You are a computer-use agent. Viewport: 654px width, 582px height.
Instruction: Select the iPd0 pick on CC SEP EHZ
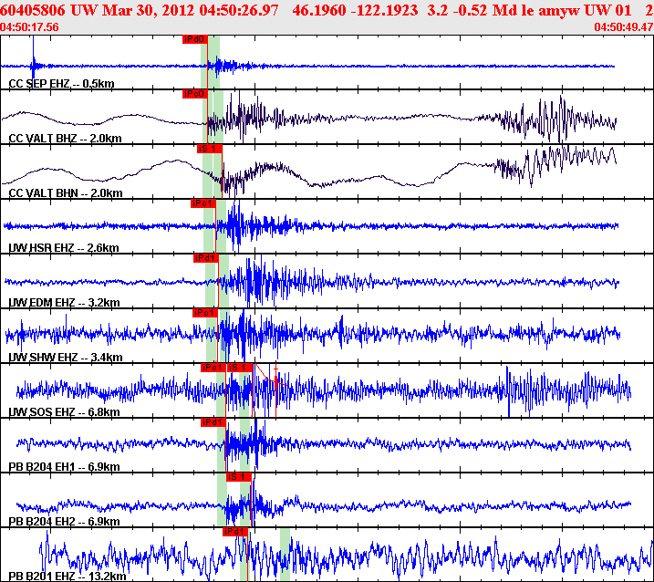coord(195,39)
